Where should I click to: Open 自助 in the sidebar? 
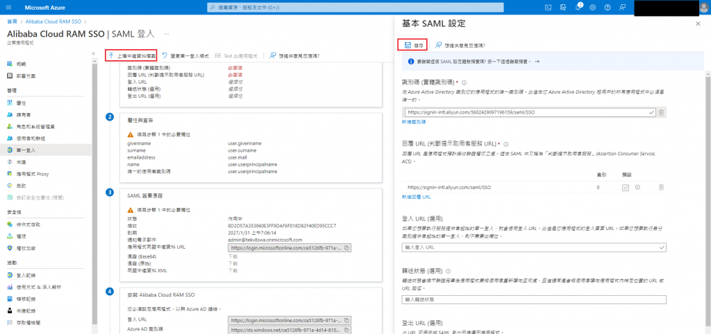tap(22, 186)
